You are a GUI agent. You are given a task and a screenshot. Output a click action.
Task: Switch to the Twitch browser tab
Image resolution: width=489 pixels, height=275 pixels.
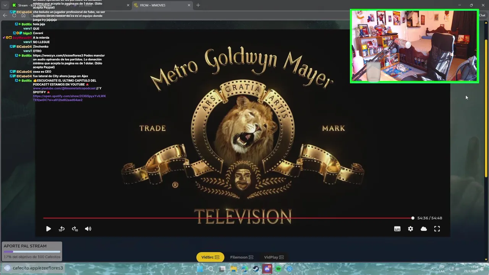pos(101,5)
